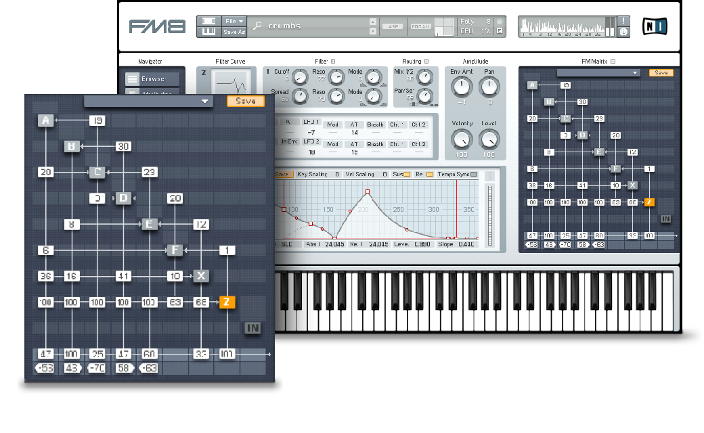This screenshot has width=704, height=433.
Task: Select LFO 2 modulation column header
Action: click(311, 141)
